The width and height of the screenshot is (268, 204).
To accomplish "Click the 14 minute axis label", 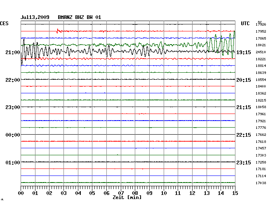I will [221, 193].
